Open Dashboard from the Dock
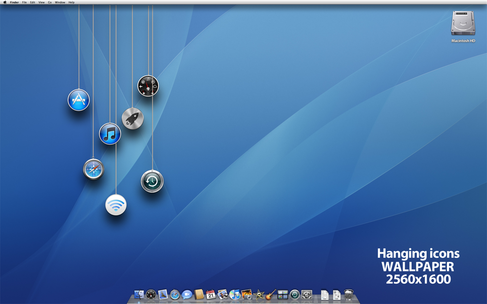The image size is (487, 304). (151, 295)
